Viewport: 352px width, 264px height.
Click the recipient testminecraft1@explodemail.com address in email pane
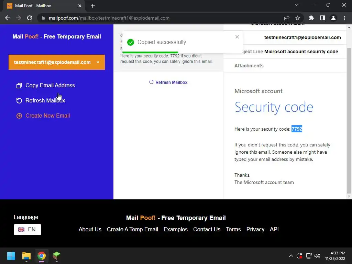[302, 37]
